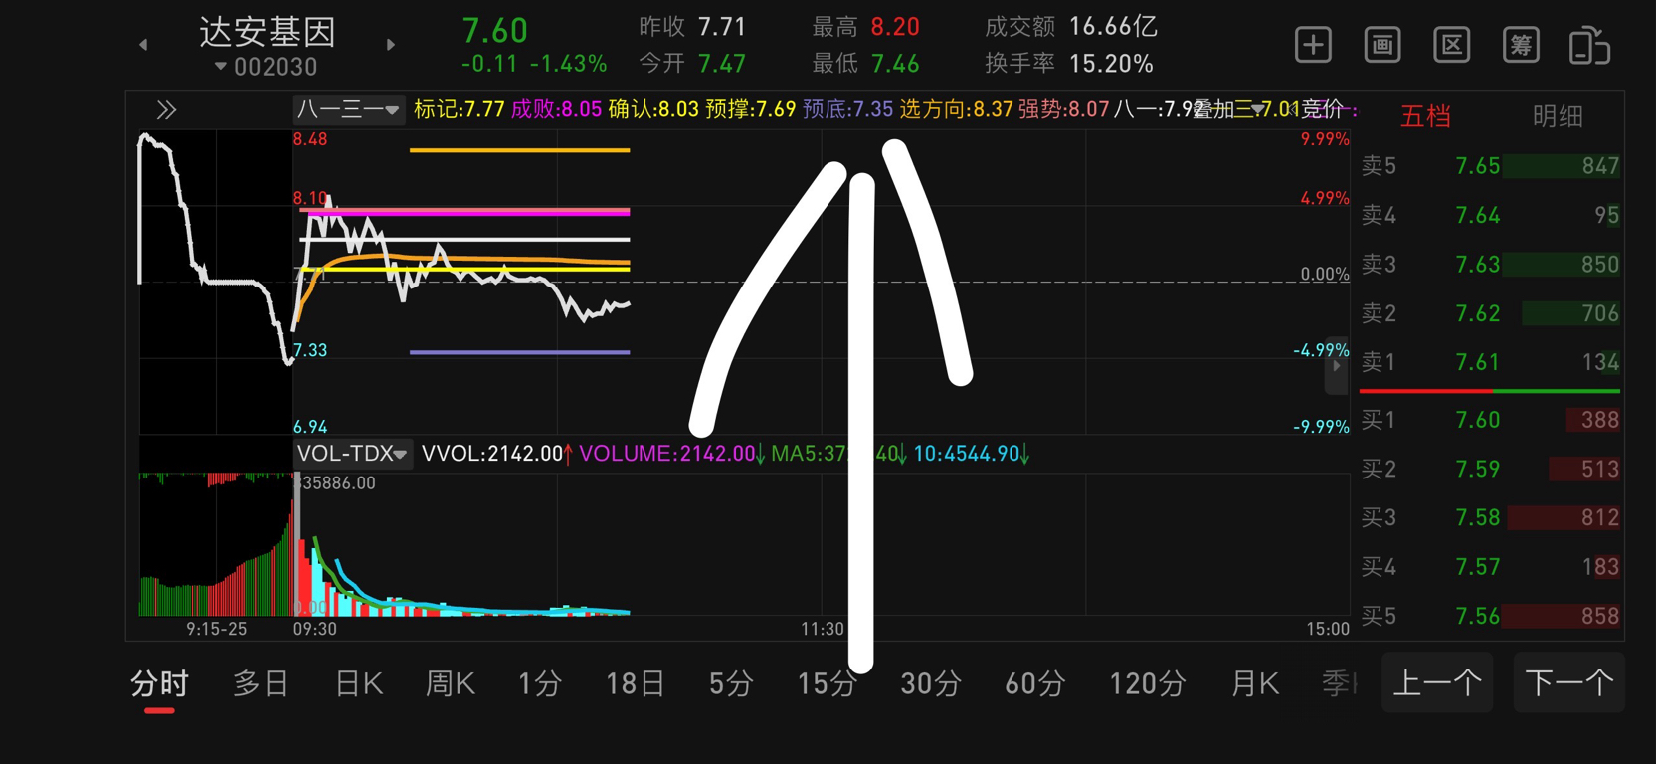Select the 120分 chart tab

point(1148,684)
